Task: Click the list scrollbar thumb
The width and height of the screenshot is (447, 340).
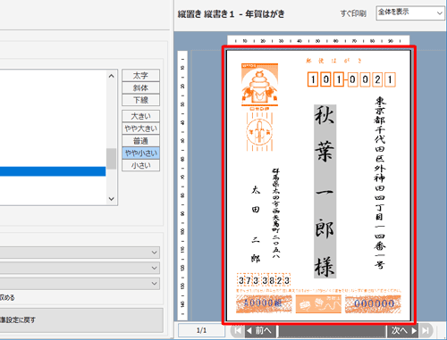Action: click(x=112, y=159)
